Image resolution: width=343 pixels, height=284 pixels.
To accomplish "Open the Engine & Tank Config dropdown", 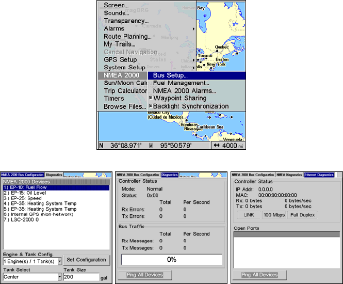I will point(60,261).
